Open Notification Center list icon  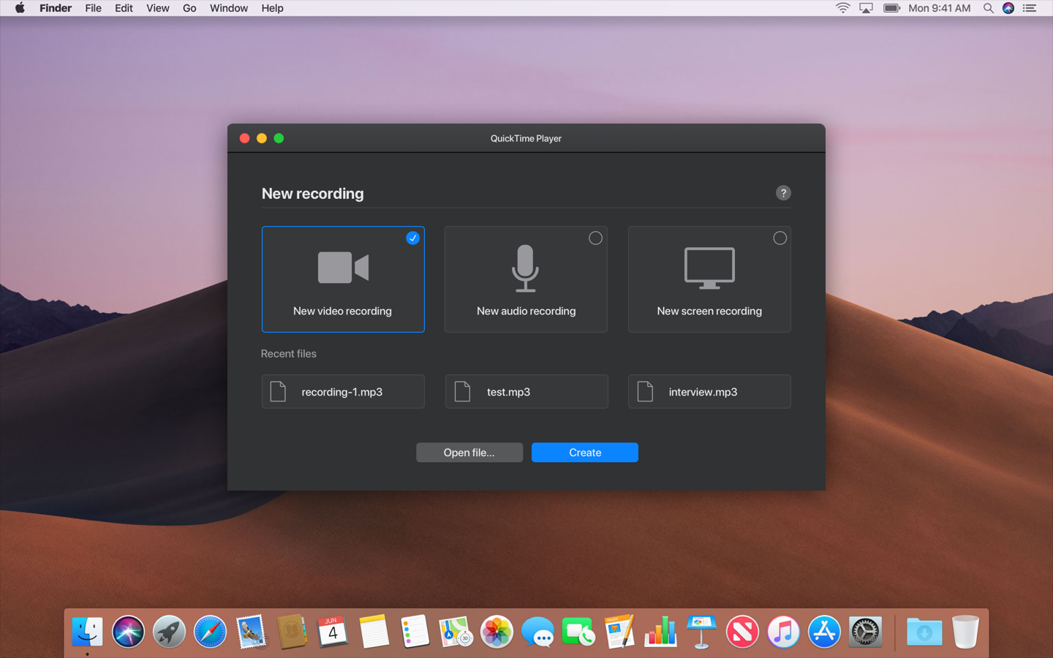tap(1030, 8)
